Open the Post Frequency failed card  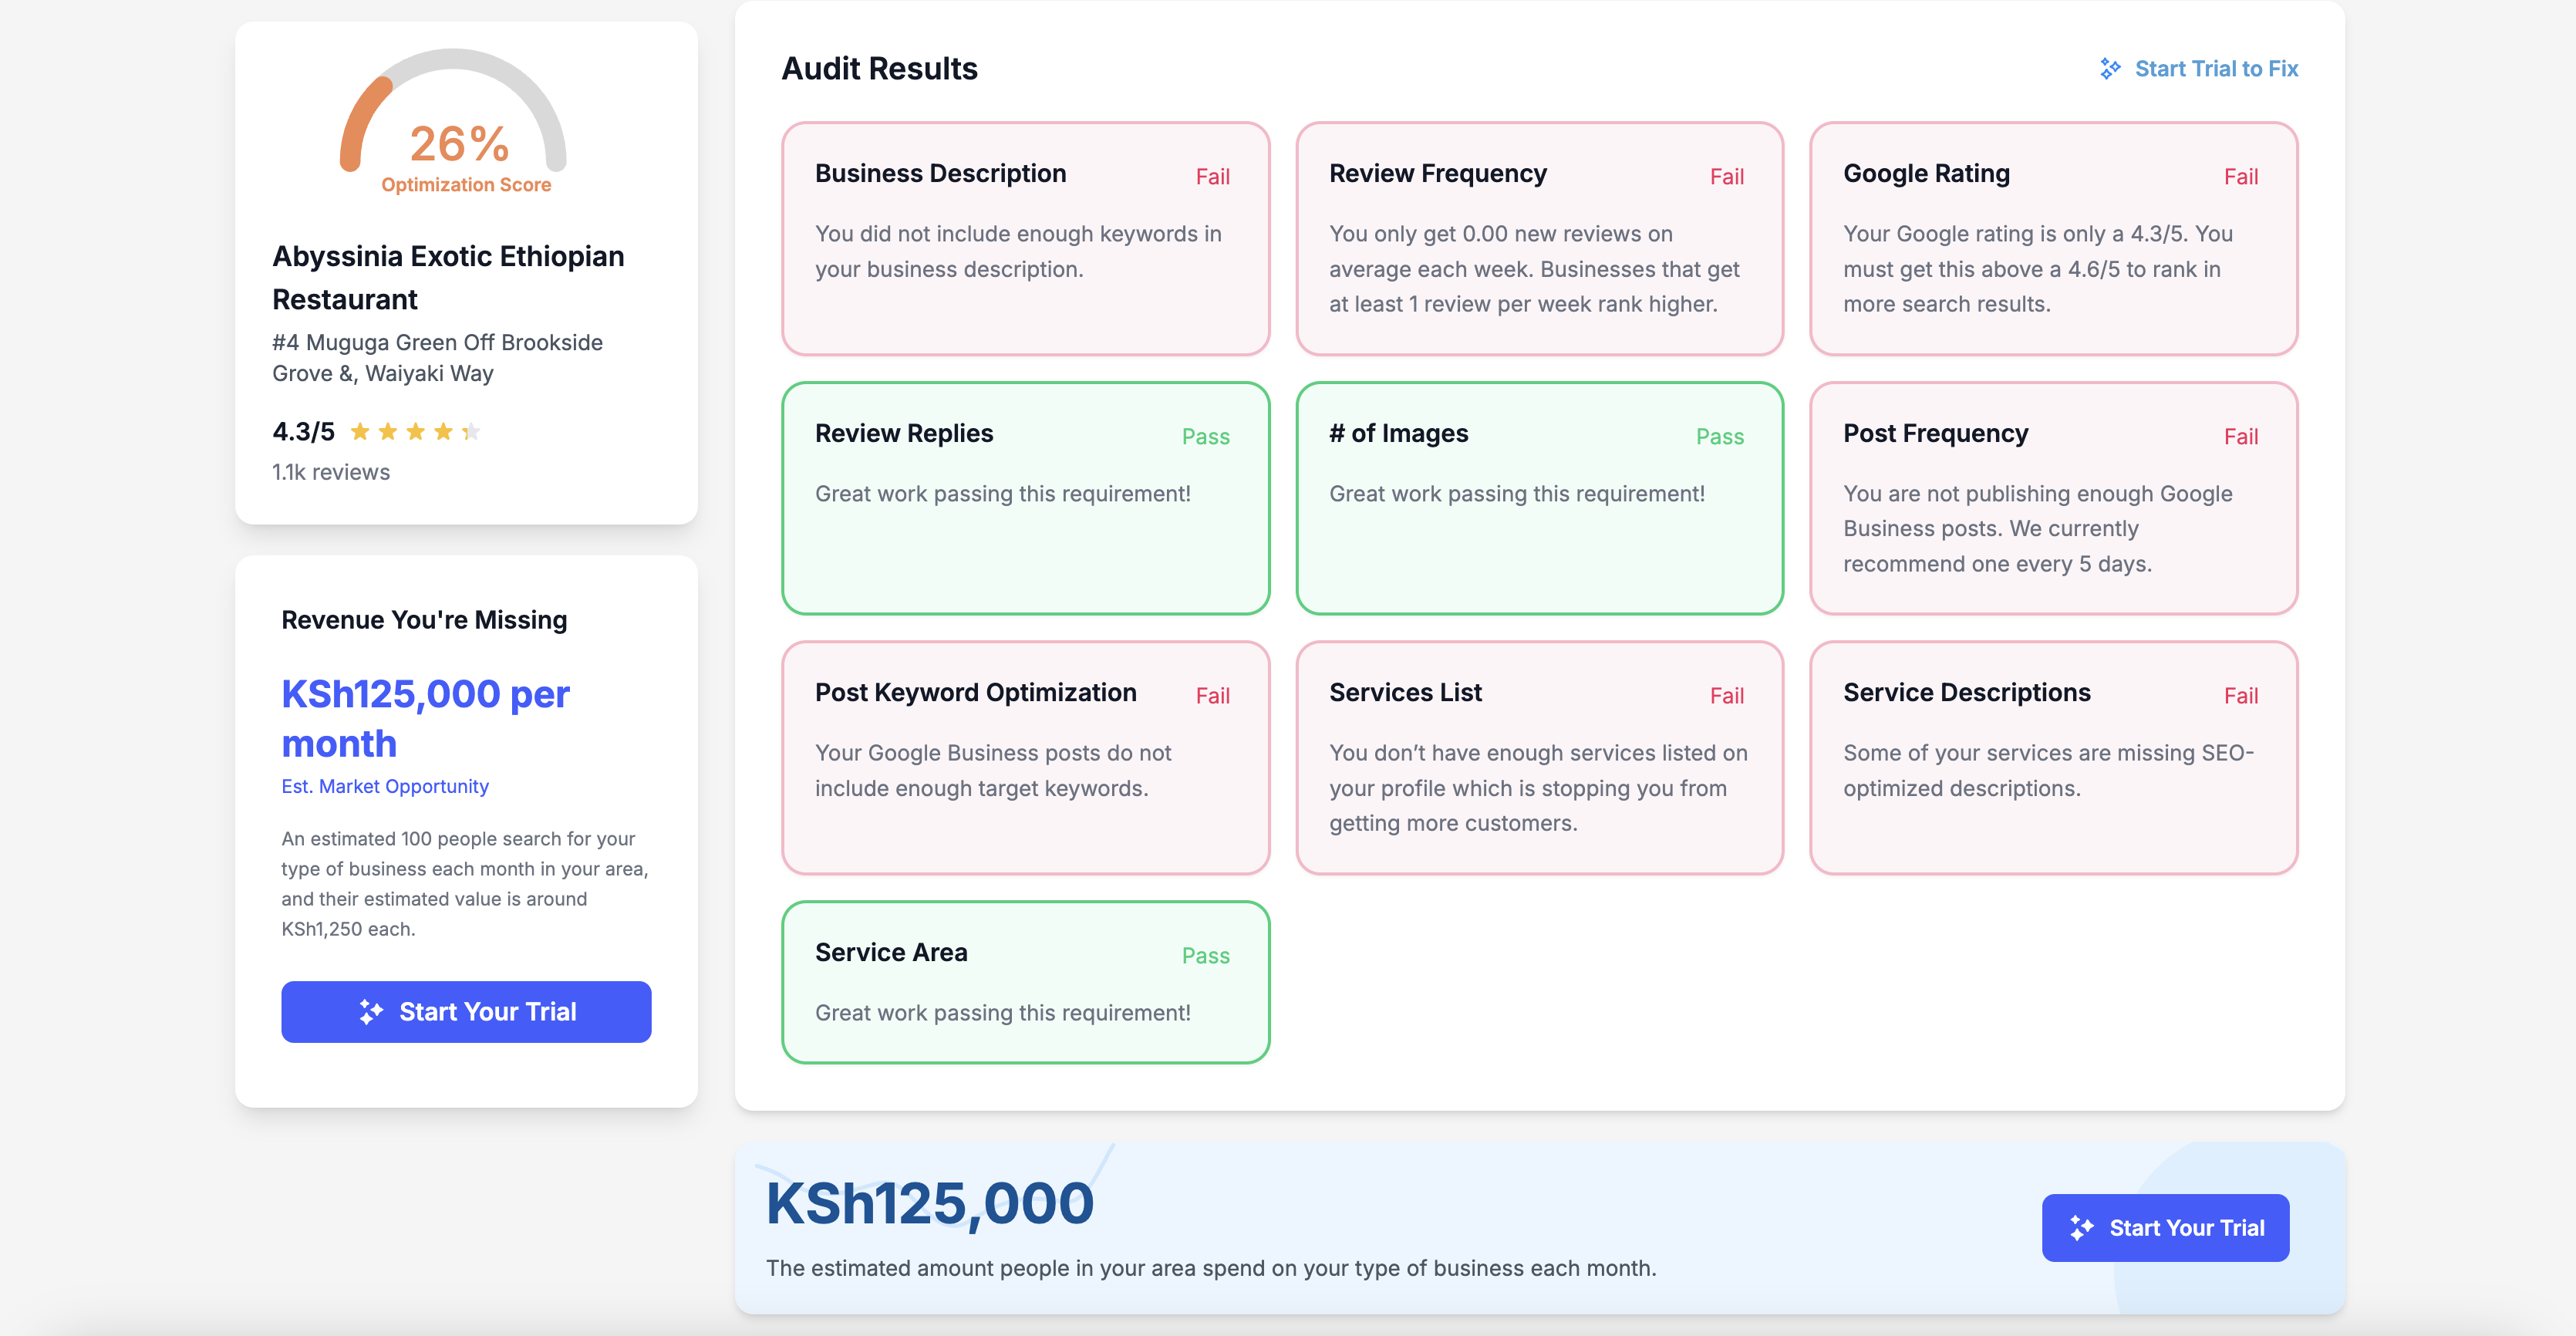coord(2053,498)
